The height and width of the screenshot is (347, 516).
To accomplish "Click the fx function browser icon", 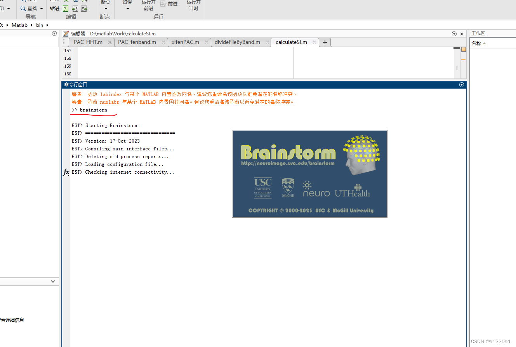I will point(66,172).
